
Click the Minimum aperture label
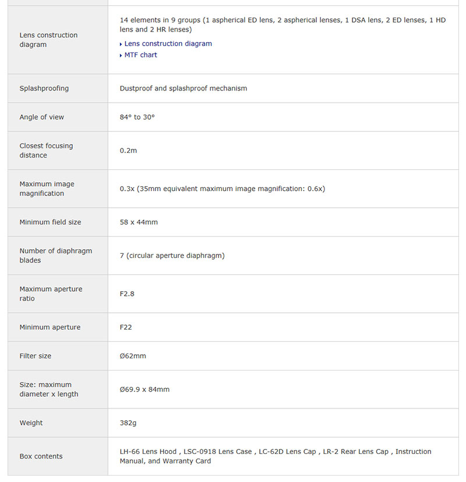pyautogui.click(x=50, y=327)
